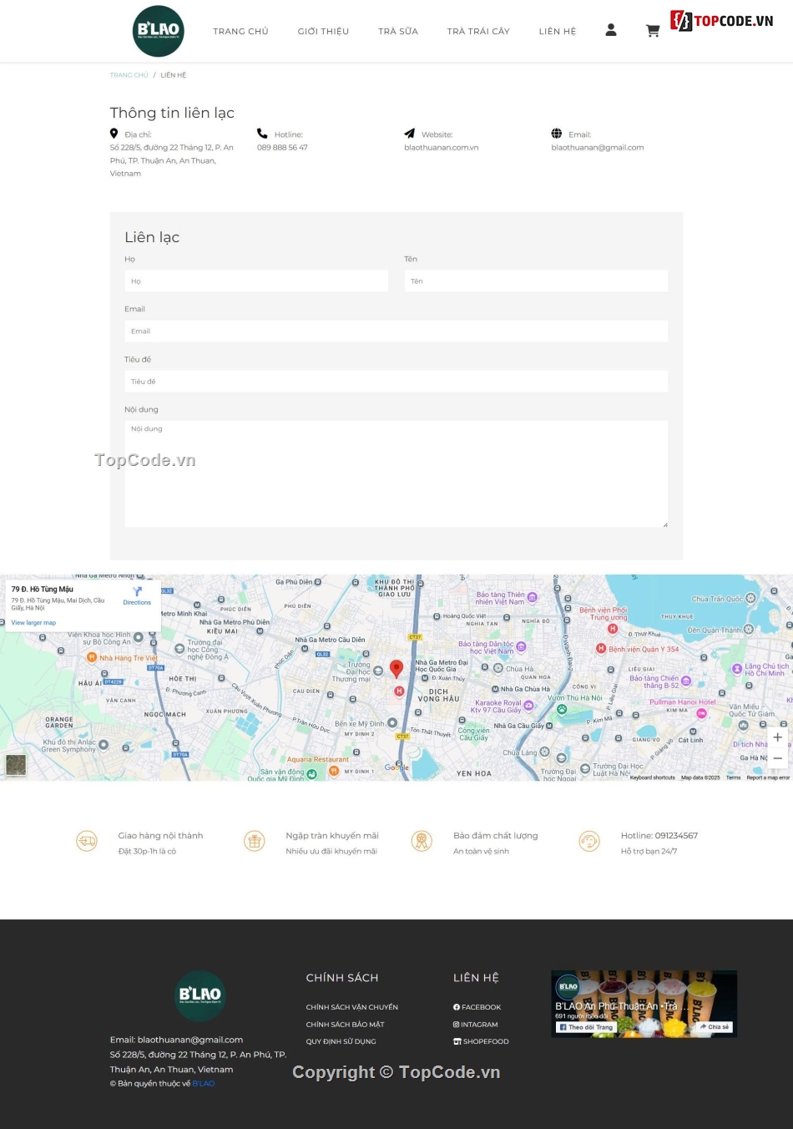
Task: Click the B'LAO logo in header
Action: (x=159, y=31)
